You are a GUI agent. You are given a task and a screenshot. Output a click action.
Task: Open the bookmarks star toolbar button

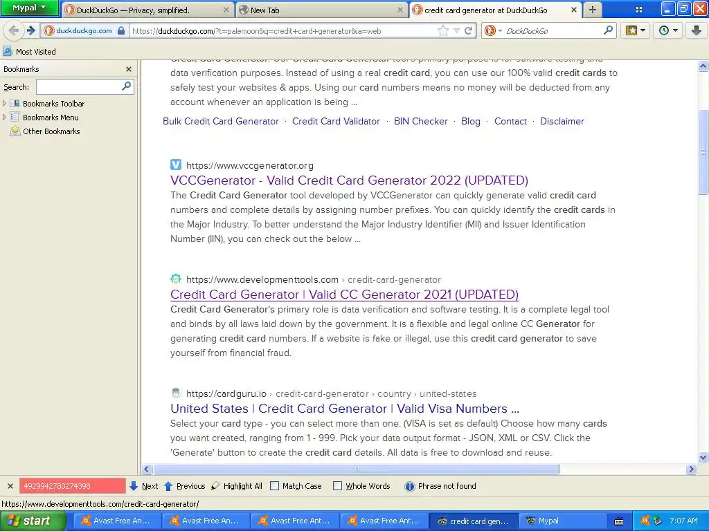(635, 30)
